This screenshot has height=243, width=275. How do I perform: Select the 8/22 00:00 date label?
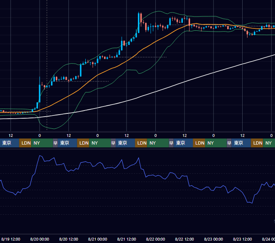[x=156, y=239]
